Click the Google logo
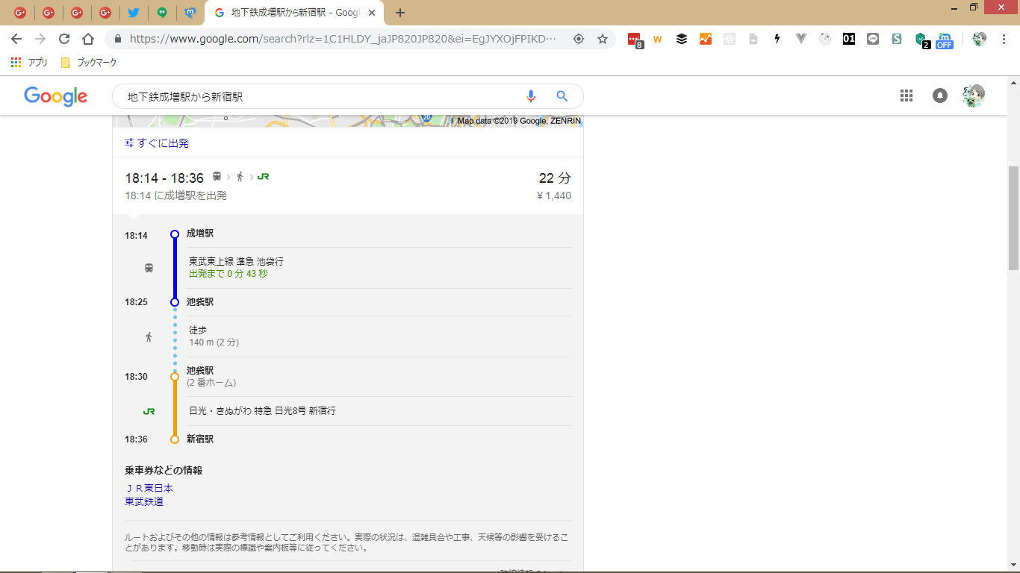The image size is (1020, 573). pyautogui.click(x=55, y=96)
